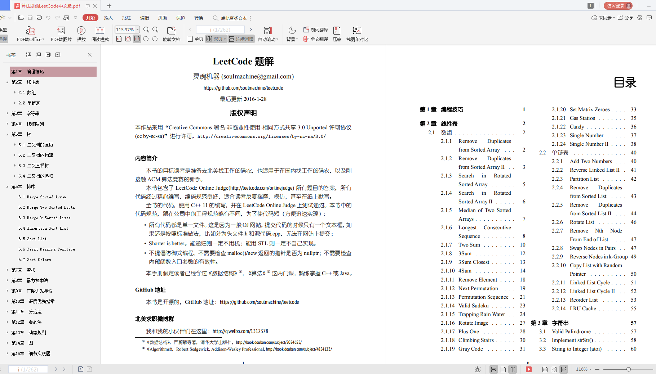The width and height of the screenshot is (656, 374).
Task: Start the 播放 slideshow playback
Action: [81, 33]
